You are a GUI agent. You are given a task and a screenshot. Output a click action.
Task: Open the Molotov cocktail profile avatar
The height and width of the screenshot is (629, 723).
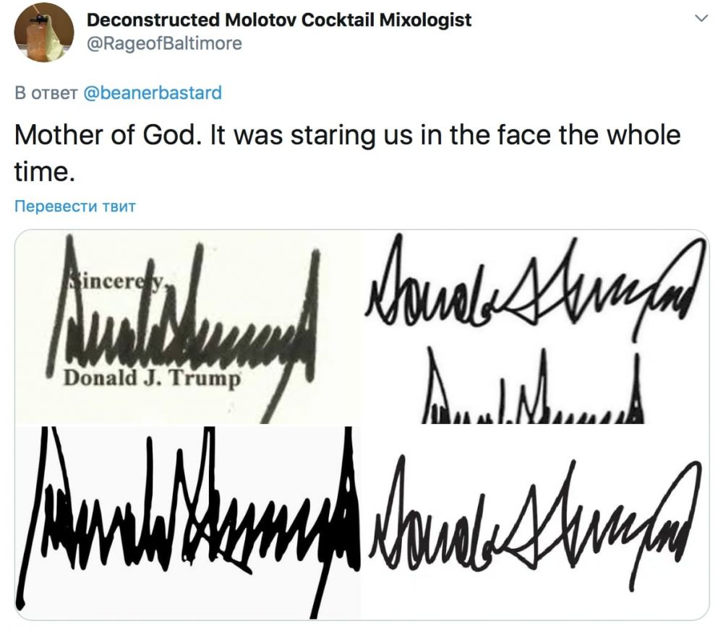pos(44,32)
